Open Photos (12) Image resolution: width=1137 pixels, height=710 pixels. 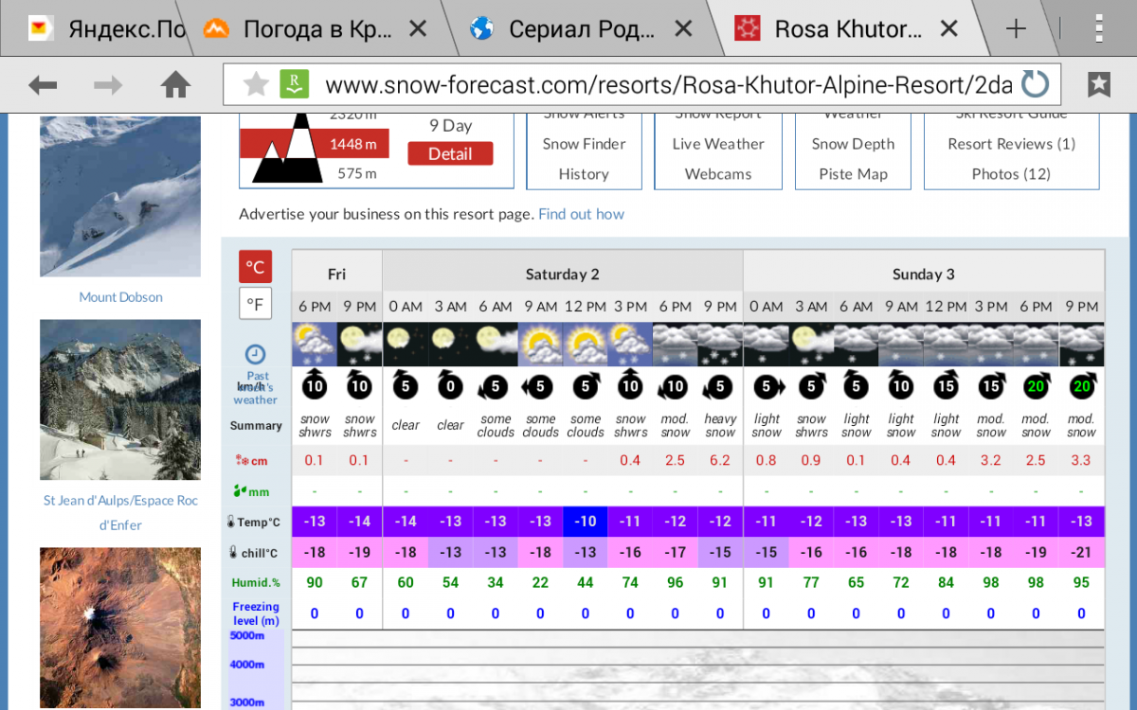pyautogui.click(x=1012, y=174)
